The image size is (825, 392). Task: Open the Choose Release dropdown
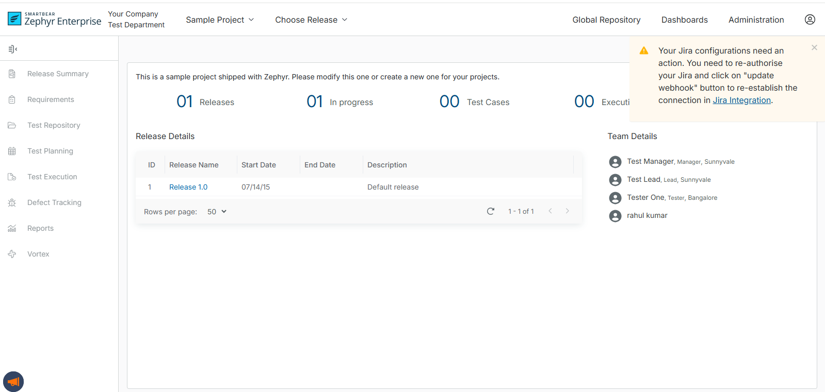coord(311,20)
